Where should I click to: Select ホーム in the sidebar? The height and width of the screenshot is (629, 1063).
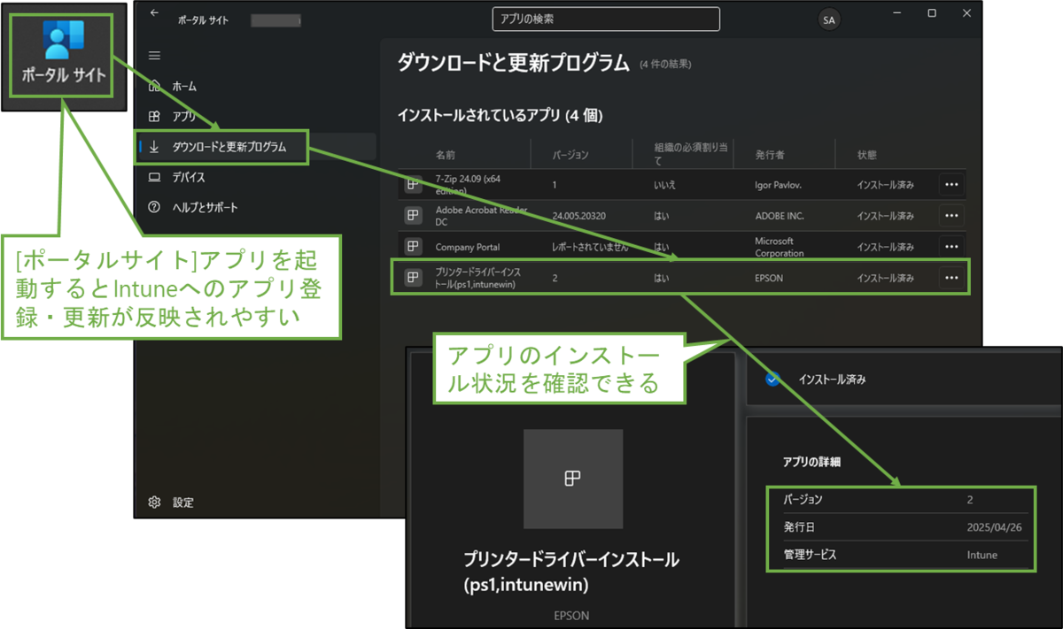[x=184, y=87]
